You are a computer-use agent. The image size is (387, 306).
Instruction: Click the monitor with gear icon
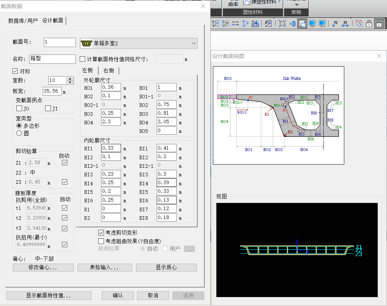tap(322, 24)
